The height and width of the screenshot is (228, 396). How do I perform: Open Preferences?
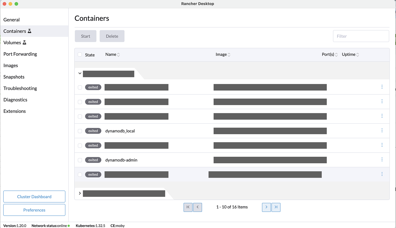34,210
